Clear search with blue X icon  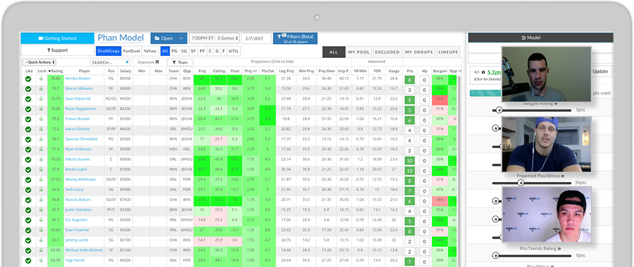pos(127,62)
